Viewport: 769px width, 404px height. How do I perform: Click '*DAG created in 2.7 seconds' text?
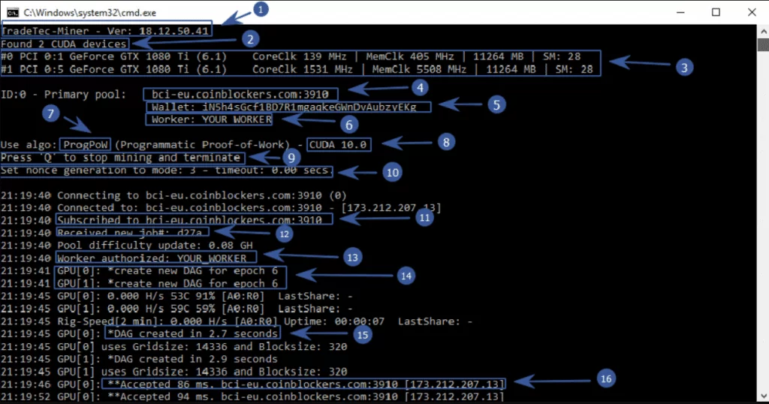click(x=193, y=334)
